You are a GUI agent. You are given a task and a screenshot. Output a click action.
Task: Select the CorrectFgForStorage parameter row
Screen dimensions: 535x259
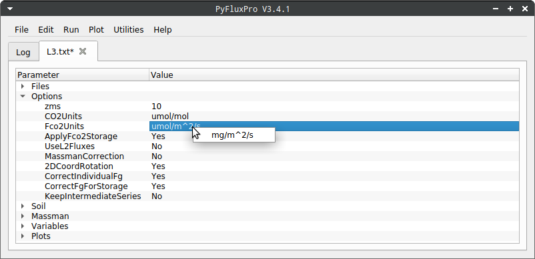tap(267, 186)
